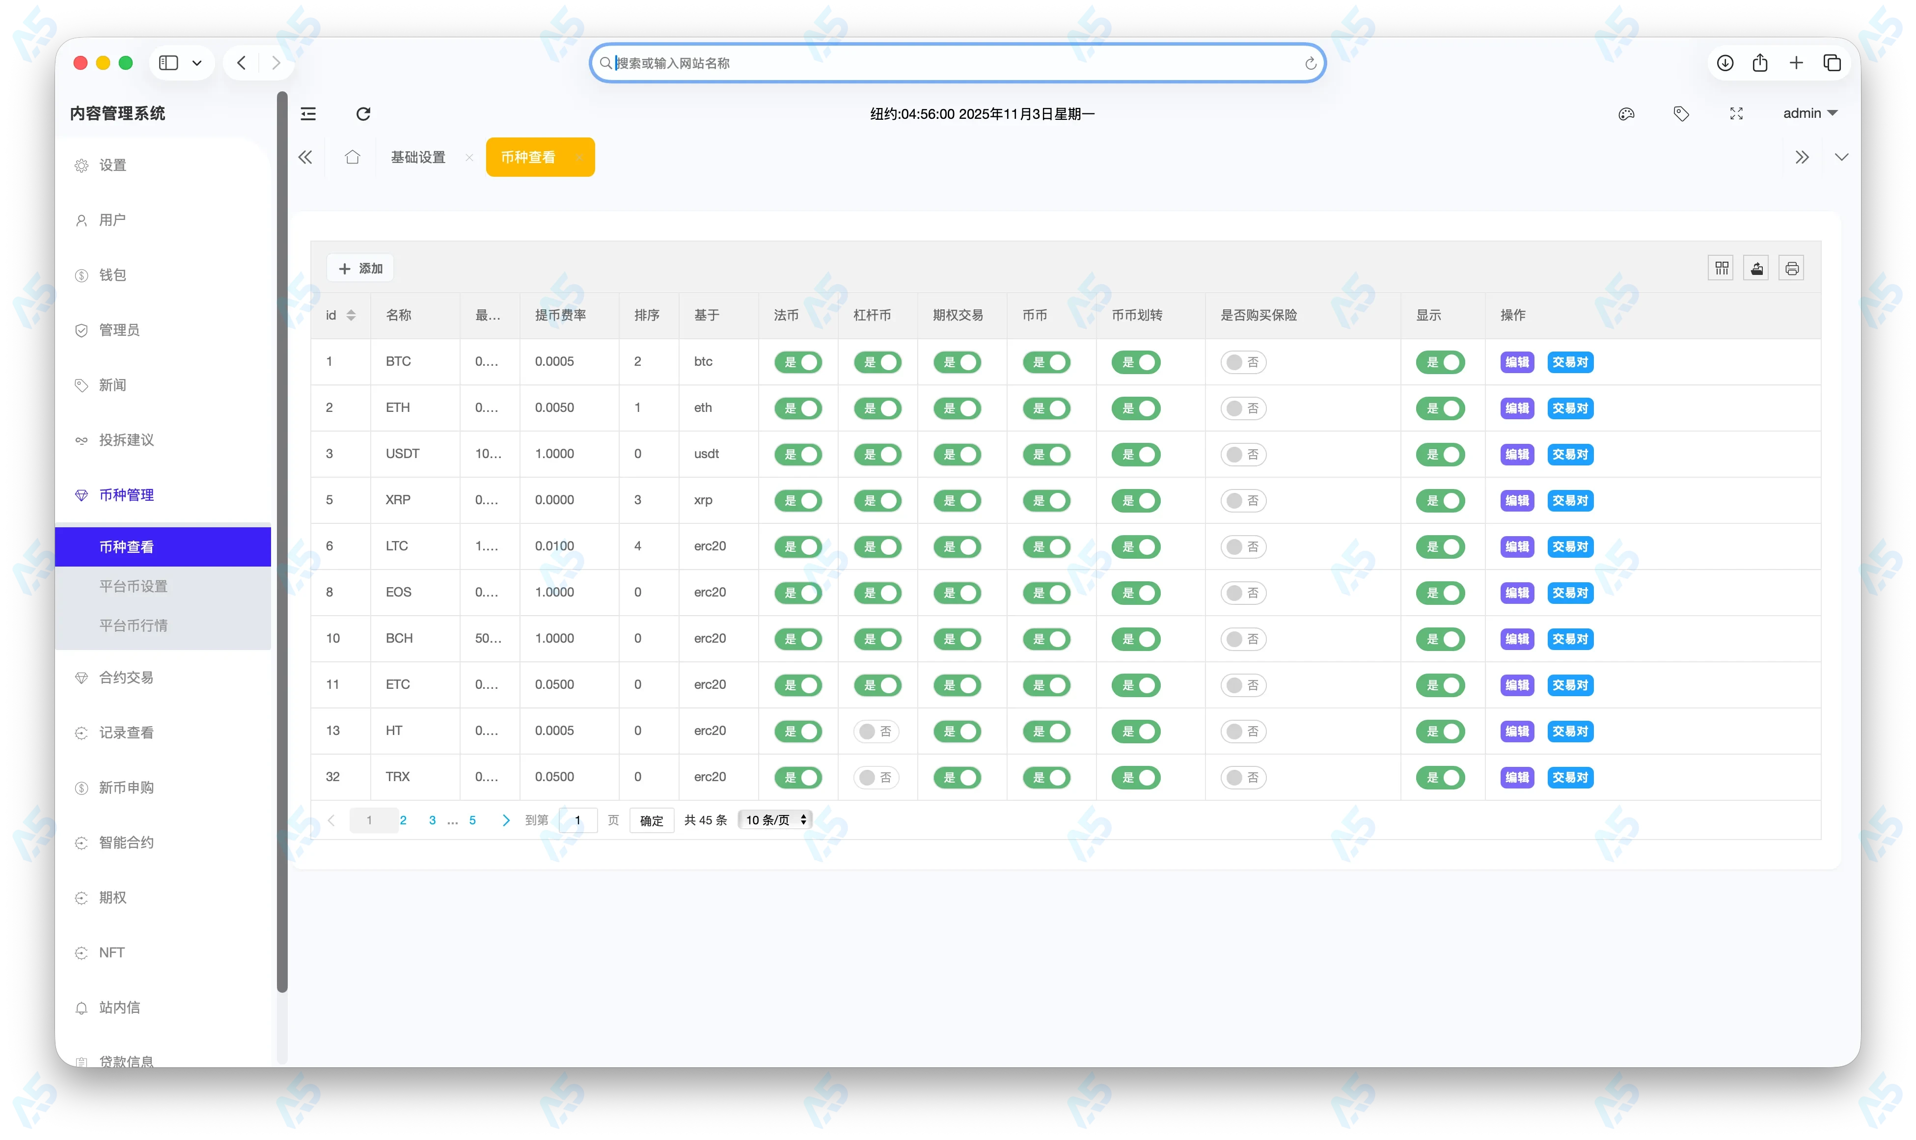This screenshot has height=1140, width=1916.
Task: Click the page number jump input field
Action: tap(578, 820)
